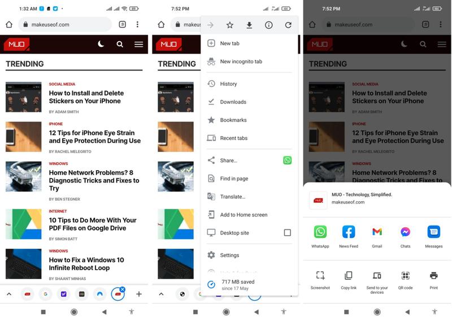Generate QR code from share sheet

click(x=405, y=280)
